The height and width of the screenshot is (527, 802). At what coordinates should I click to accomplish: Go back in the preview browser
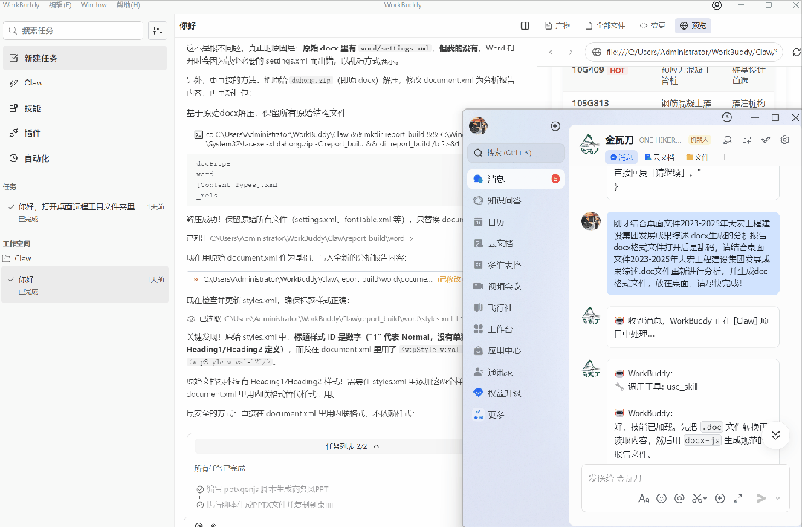click(551, 52)
